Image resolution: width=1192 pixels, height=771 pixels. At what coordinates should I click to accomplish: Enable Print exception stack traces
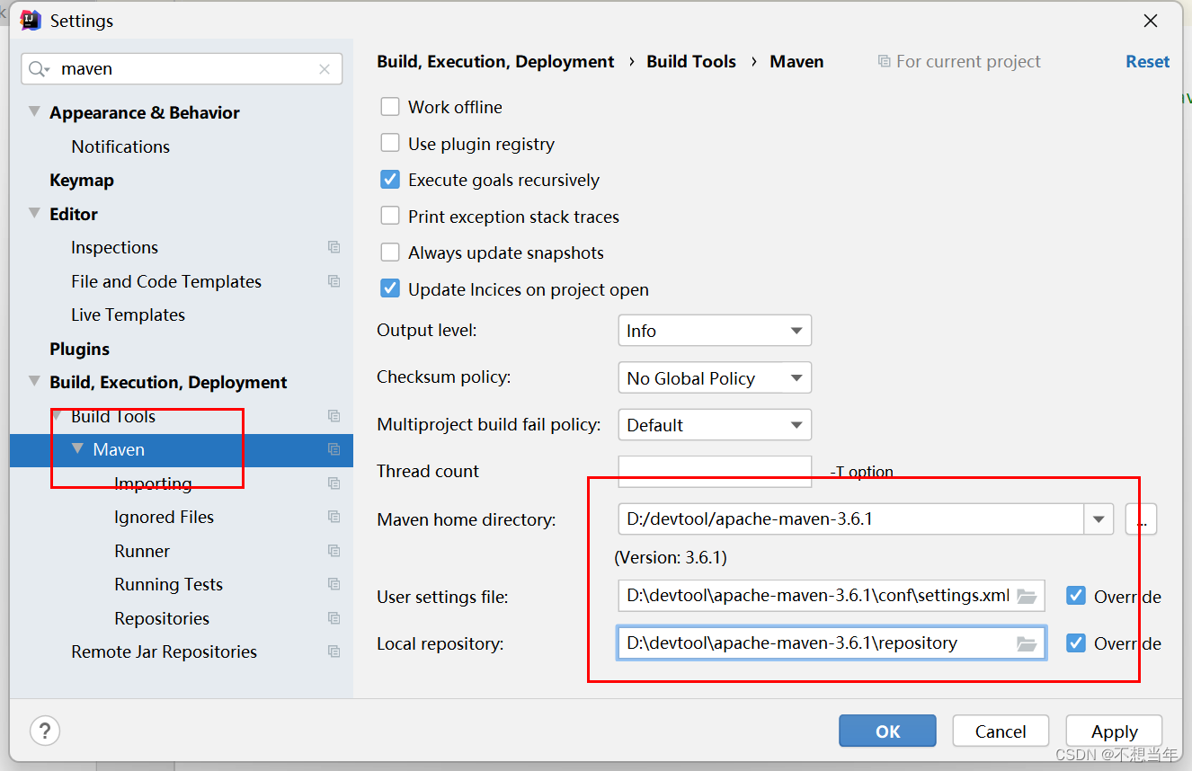[390, 217]
